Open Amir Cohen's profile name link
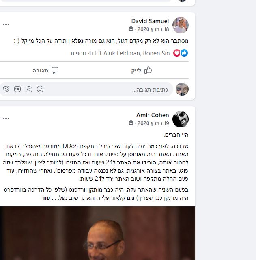 pos(153,115)
